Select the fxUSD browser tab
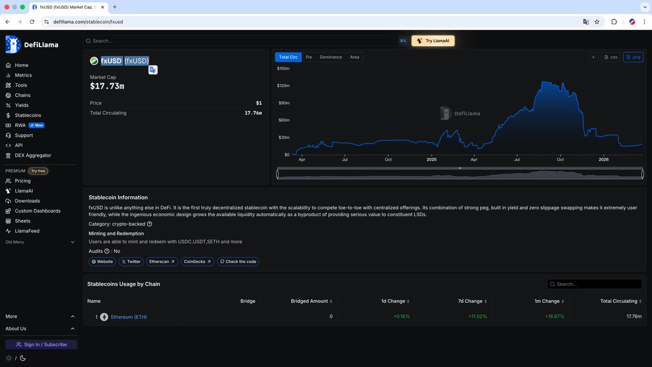This screenshot has height=367, width=652. point(68,7)
